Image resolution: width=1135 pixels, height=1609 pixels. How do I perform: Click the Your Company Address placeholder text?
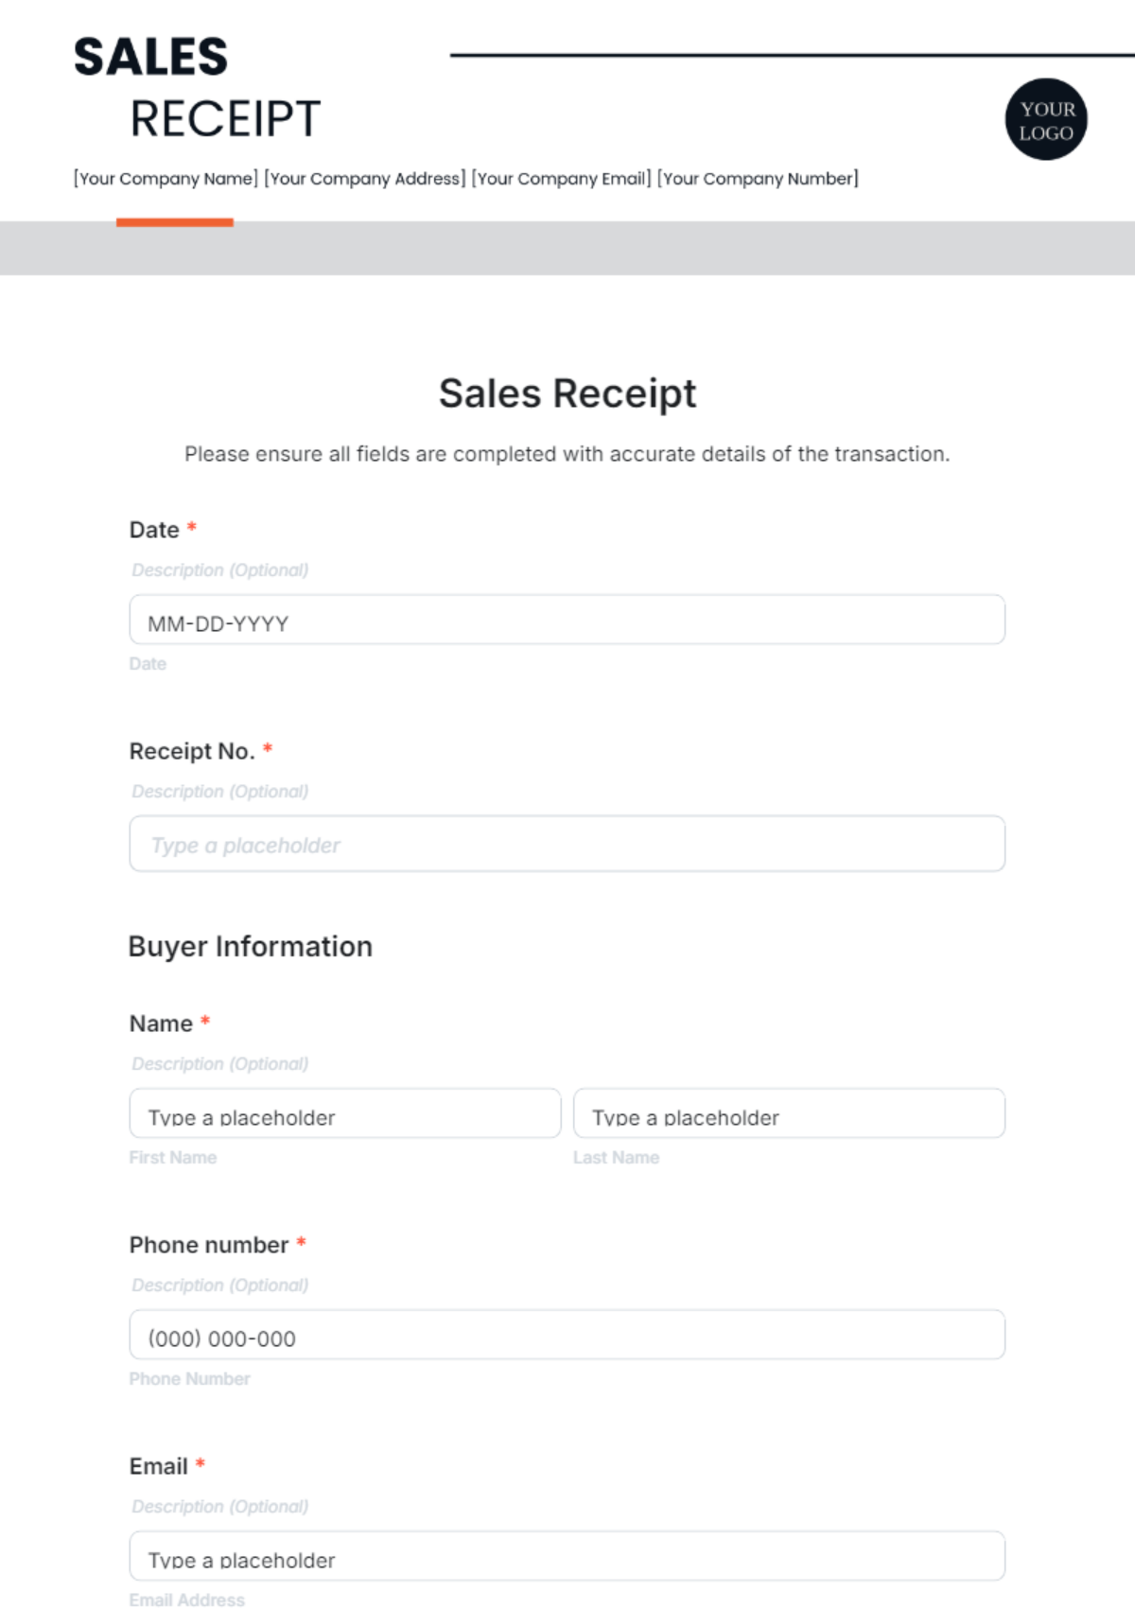(x=365, y=179)
